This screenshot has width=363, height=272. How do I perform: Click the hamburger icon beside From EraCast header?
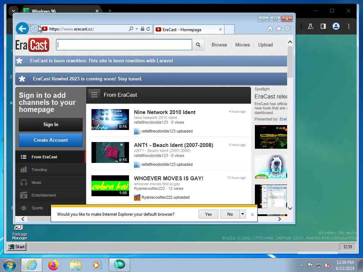click(94, 95)
